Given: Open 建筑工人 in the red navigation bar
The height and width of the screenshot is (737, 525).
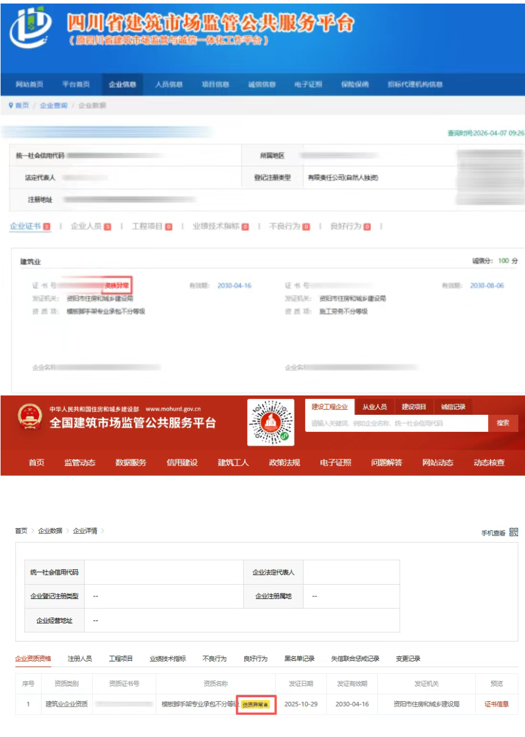Looking at the screenshot, I should tap(233, 462).
